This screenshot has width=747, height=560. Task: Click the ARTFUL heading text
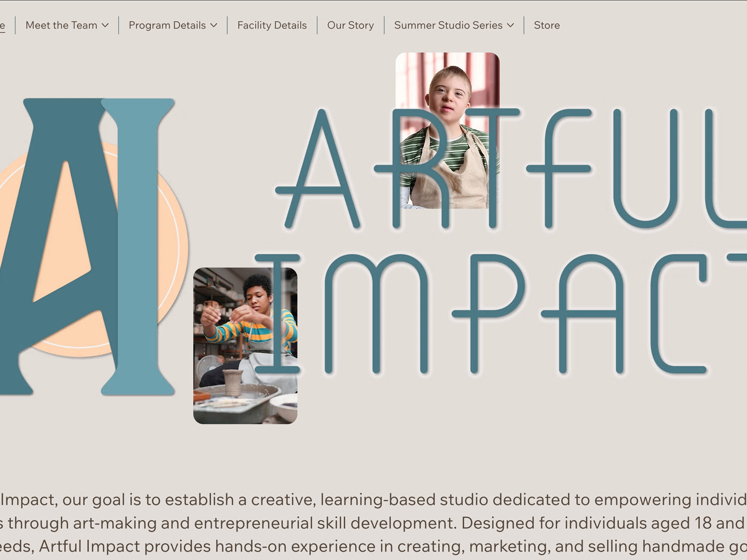511,169
